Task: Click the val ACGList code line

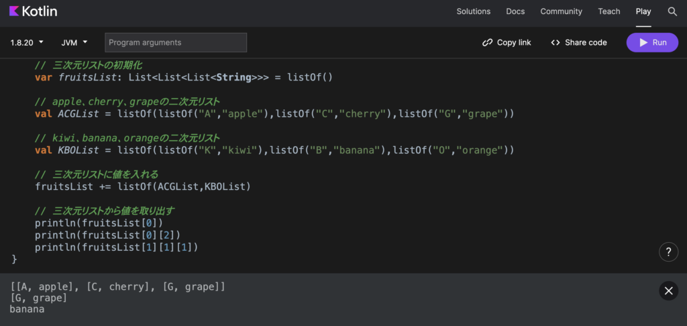Action: pos(274,114)
